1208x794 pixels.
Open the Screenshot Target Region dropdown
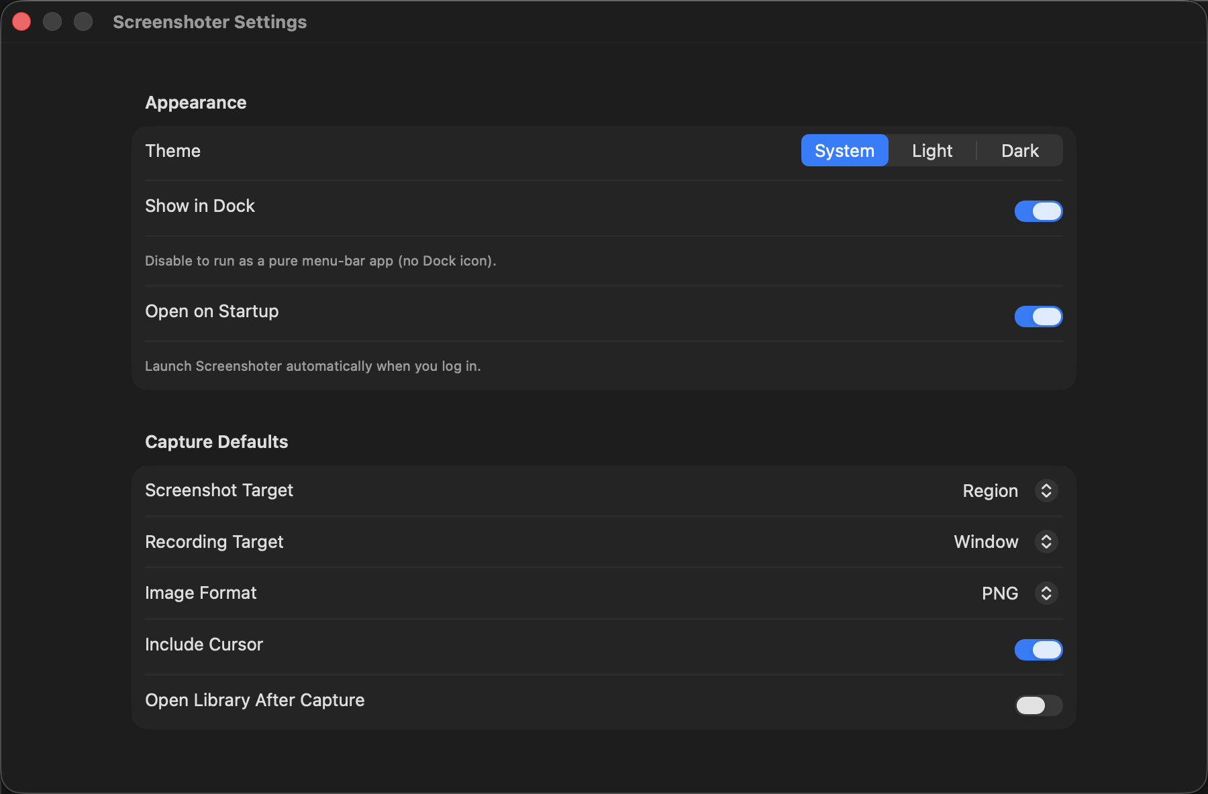pos(1010,491)
